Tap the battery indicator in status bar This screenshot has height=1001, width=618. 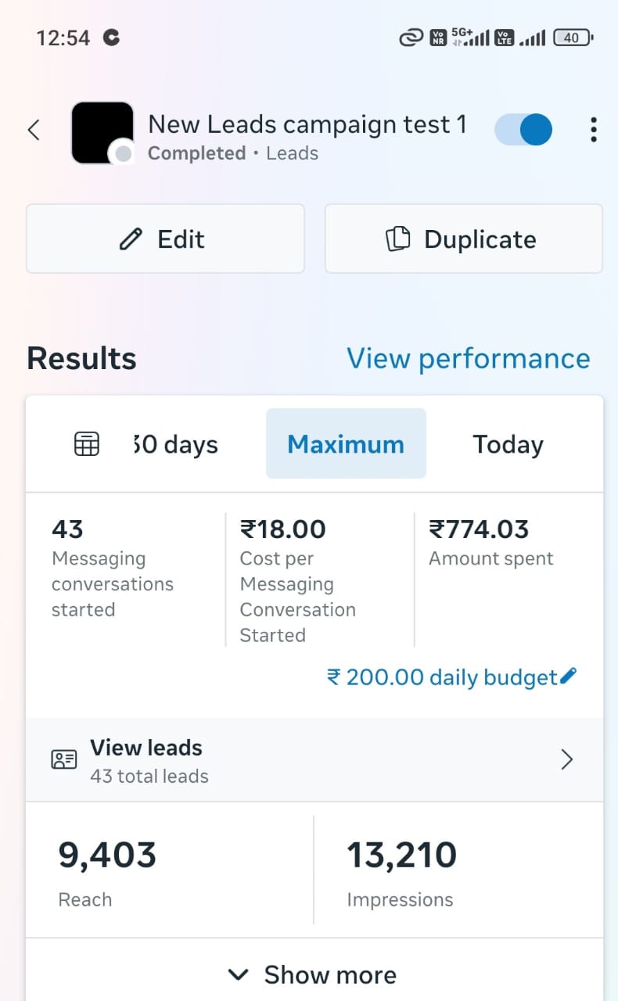pyautogui.click(x=573, y=38)
